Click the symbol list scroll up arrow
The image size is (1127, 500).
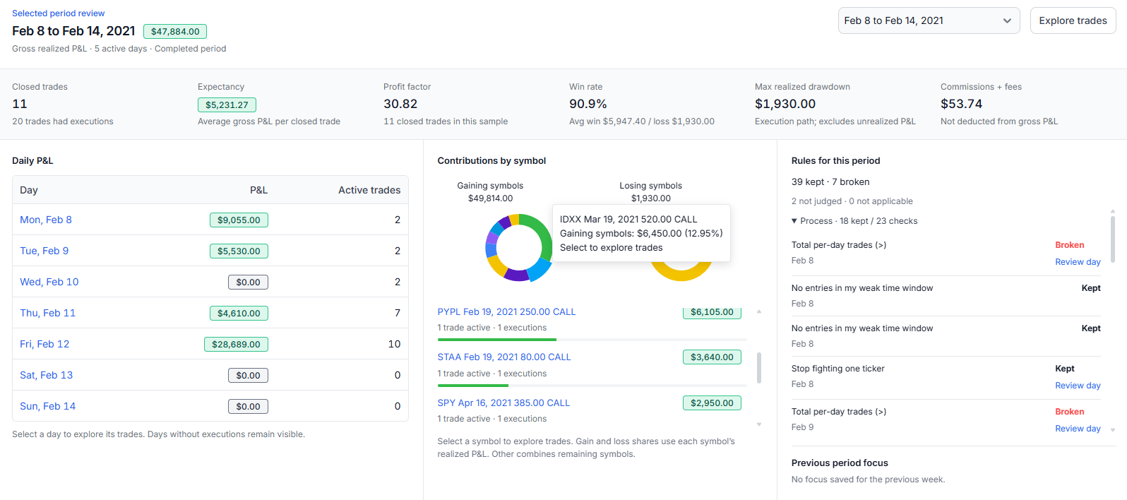[x=759, y=311]
